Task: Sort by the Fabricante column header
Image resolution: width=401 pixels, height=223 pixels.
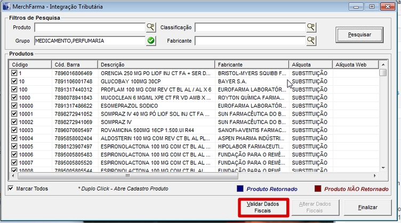Action: click(252, 64)
